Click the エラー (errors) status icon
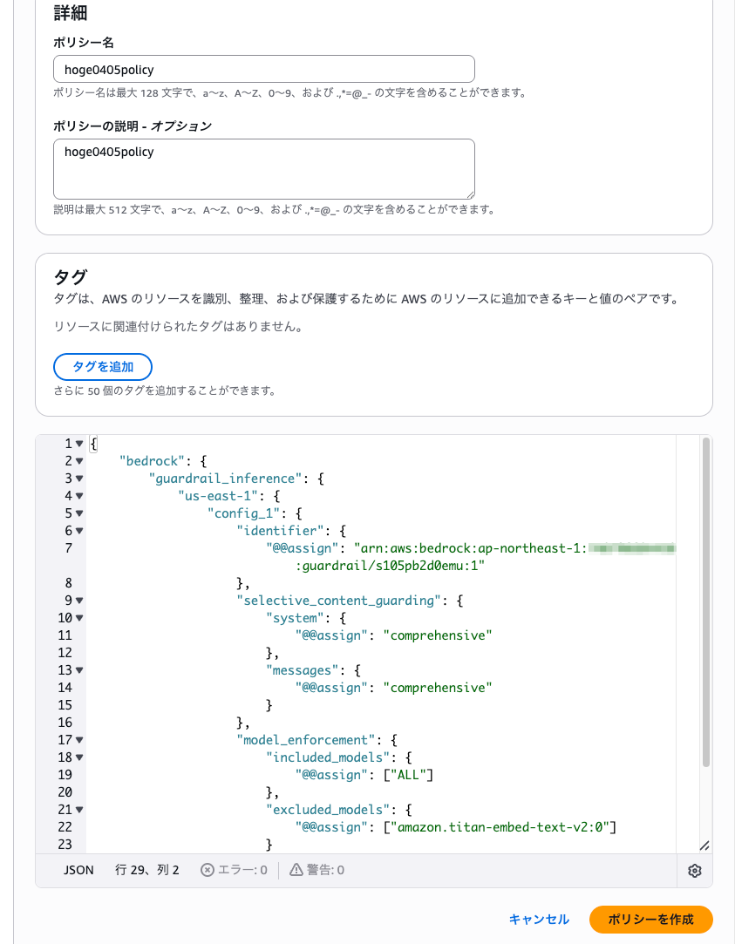This screenshot has height=944, width=735. coord(207,869)
